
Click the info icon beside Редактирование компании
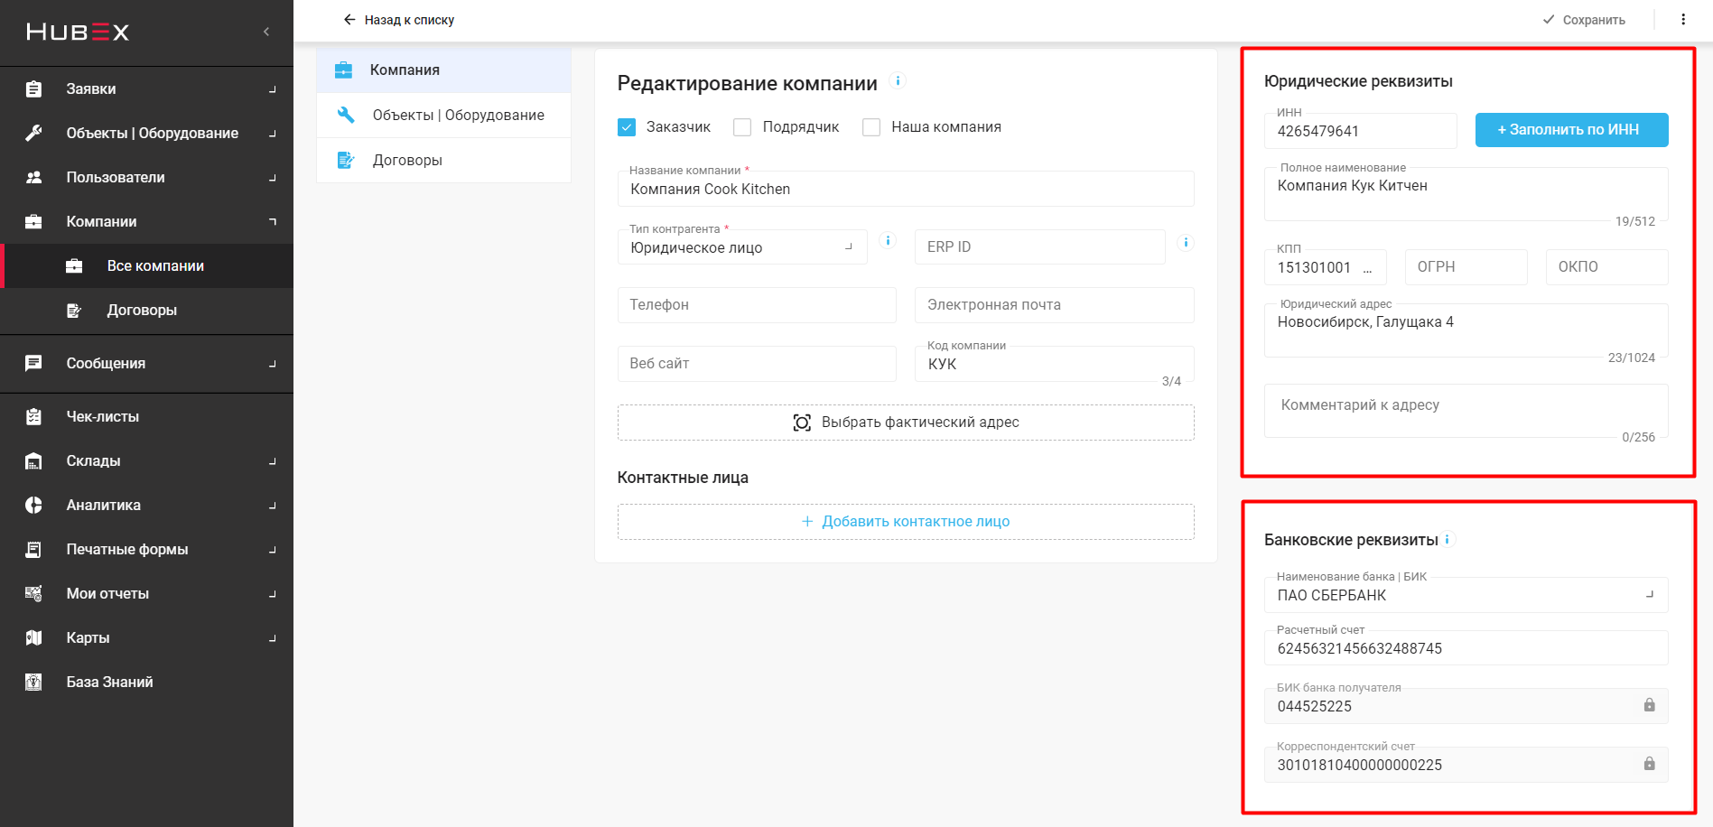[898, 81]
